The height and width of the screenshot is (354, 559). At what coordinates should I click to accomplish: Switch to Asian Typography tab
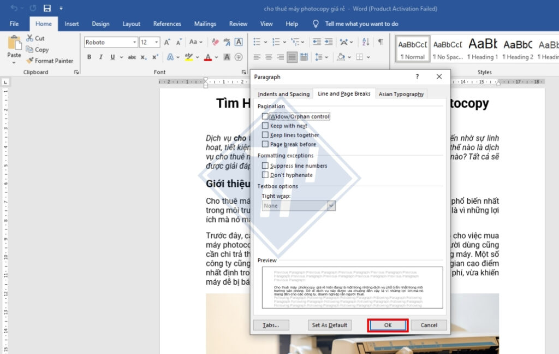pyautogui.click(x=401, y=94)
